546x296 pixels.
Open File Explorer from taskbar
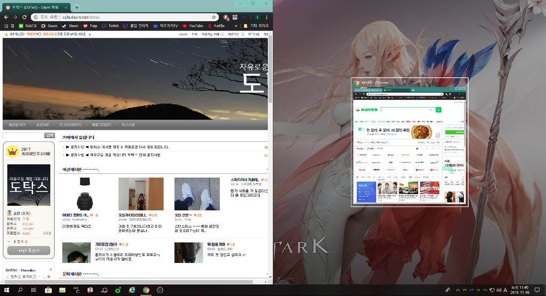62,290
